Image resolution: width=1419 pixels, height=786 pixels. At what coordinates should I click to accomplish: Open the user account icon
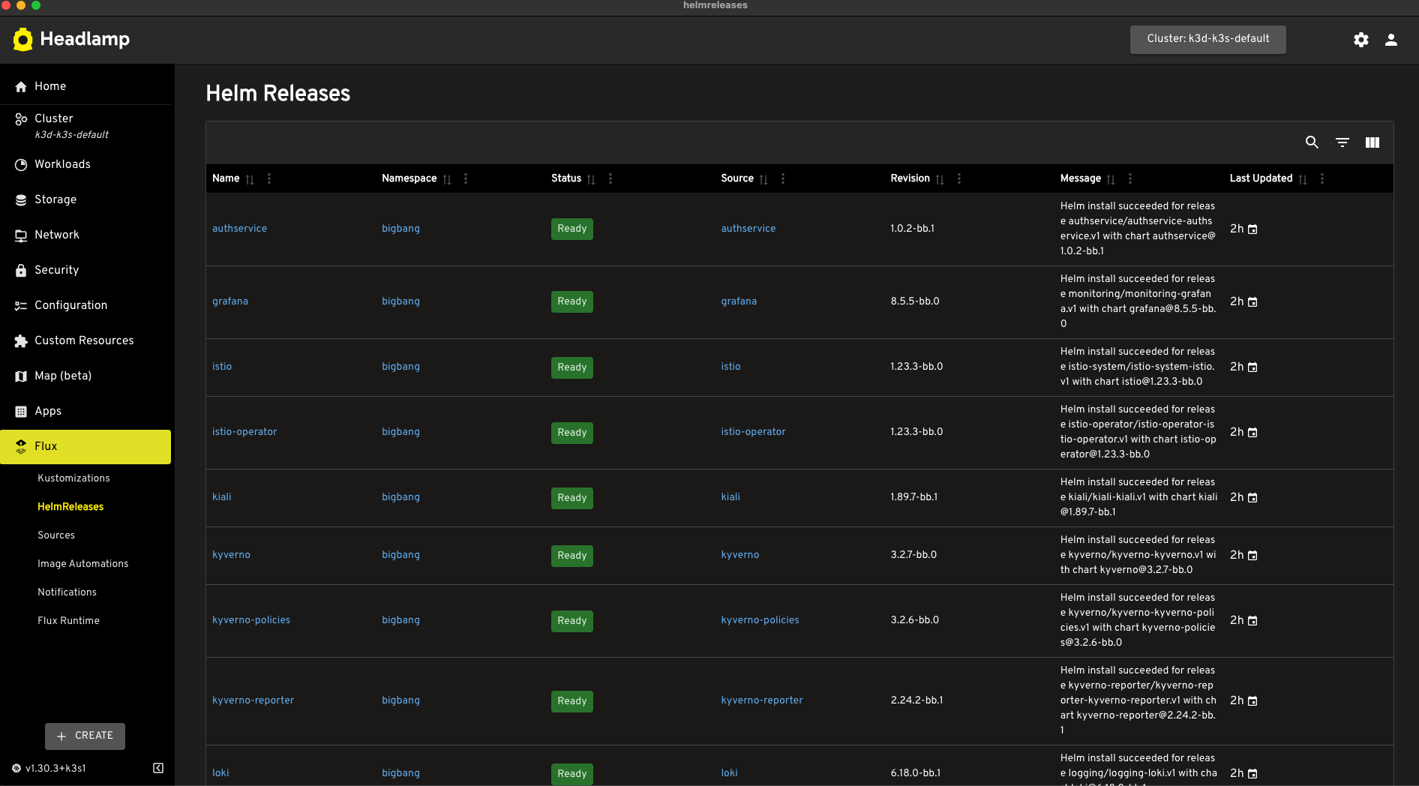point(1390,40)
